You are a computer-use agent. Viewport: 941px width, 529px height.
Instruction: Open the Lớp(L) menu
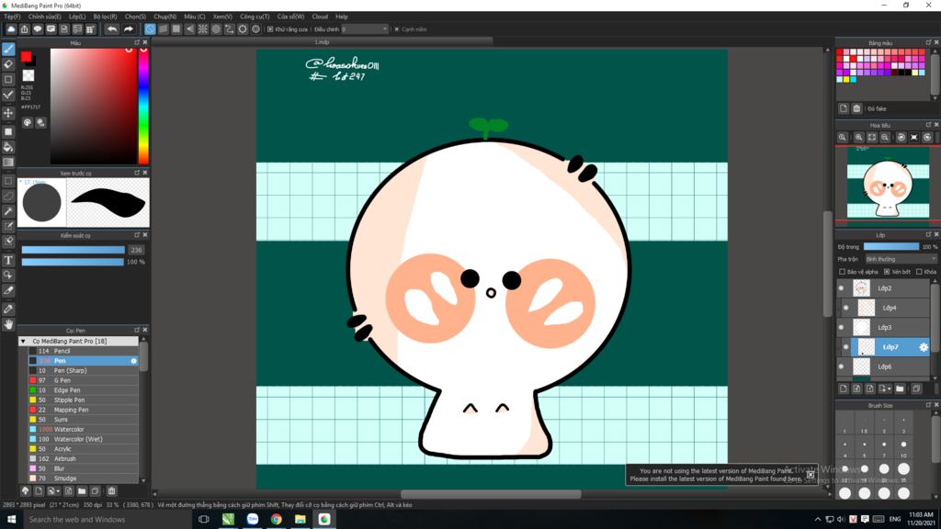click(77, 17)
